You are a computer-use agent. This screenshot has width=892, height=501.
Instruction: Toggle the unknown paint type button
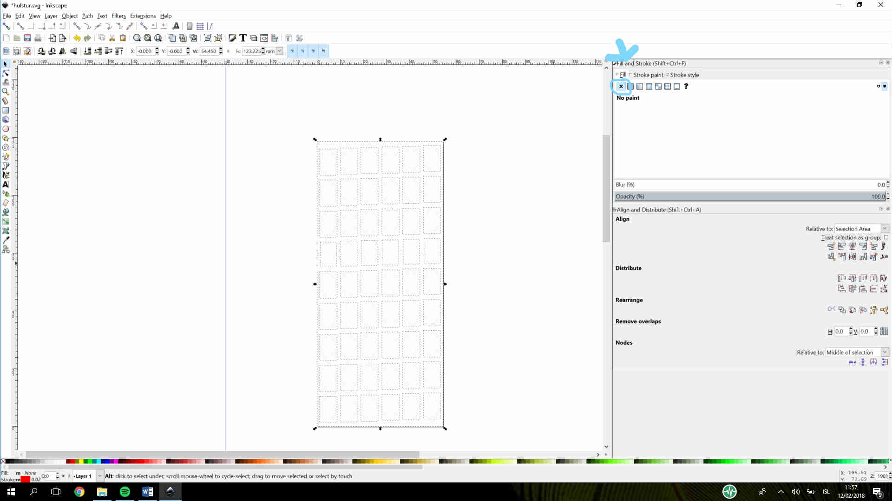(x=688, y=86)
